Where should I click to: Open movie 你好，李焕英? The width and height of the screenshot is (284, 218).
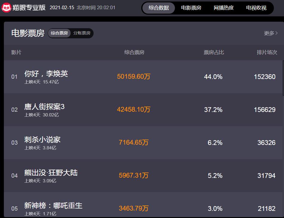(46, 74)
